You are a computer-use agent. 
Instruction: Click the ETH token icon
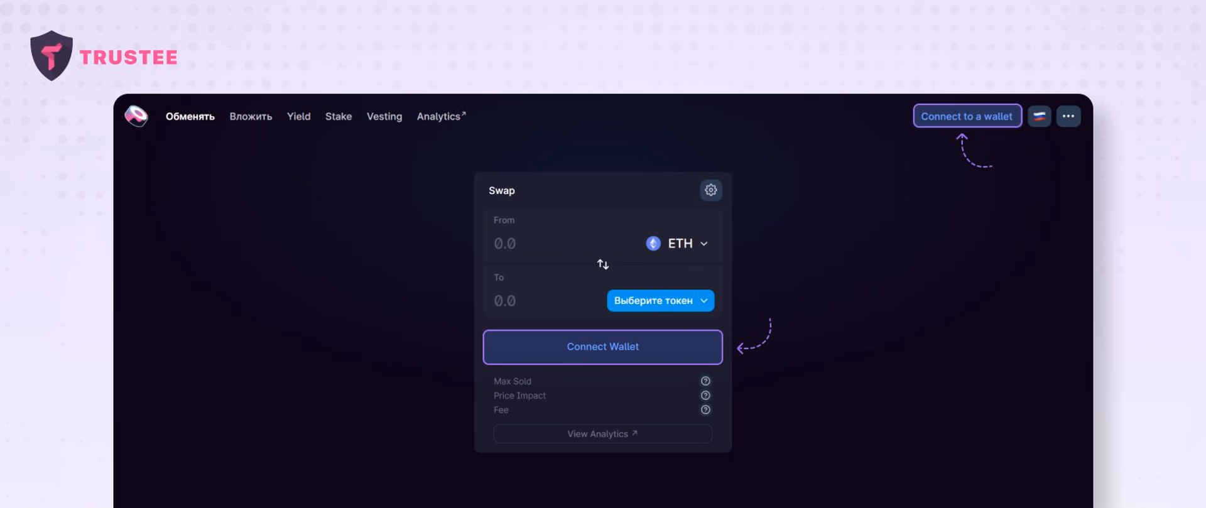click(x=653, y=244)
